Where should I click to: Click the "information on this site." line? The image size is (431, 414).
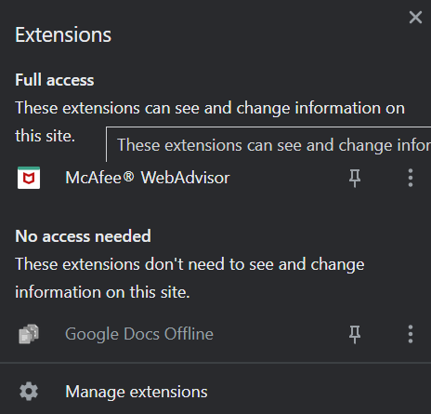coord(102,292)
